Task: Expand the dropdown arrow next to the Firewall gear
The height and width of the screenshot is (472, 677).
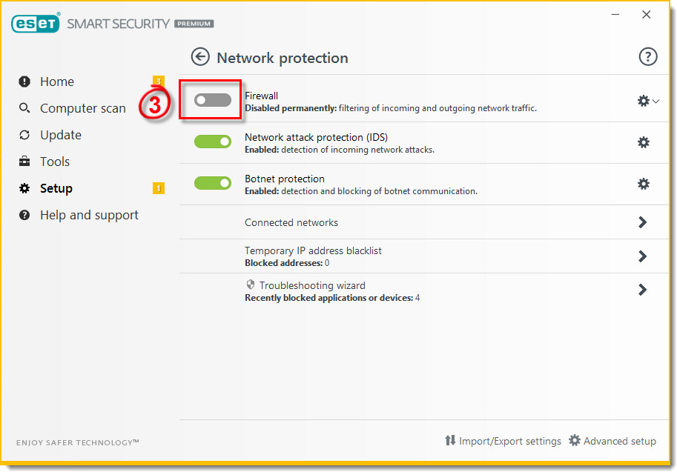Action: point(656,102)
